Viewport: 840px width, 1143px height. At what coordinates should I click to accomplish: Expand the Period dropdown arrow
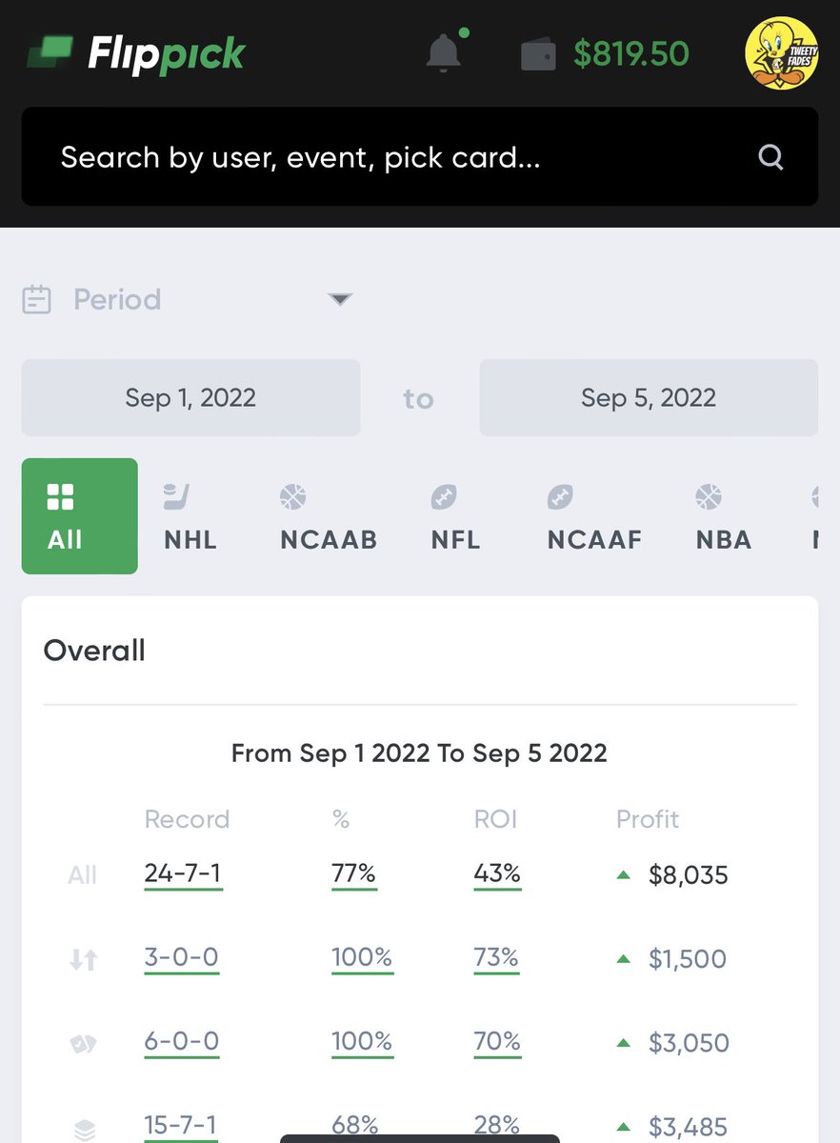coord(340,300)
